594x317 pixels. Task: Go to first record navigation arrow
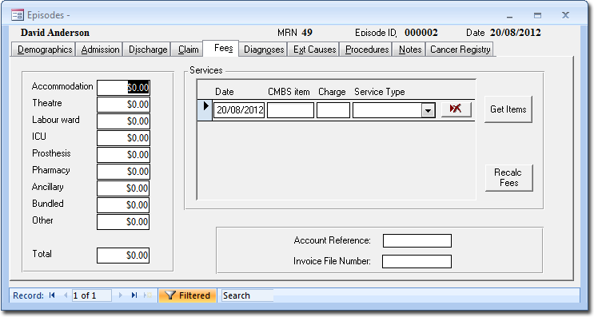pyautogui.click(x=52, y=295)
